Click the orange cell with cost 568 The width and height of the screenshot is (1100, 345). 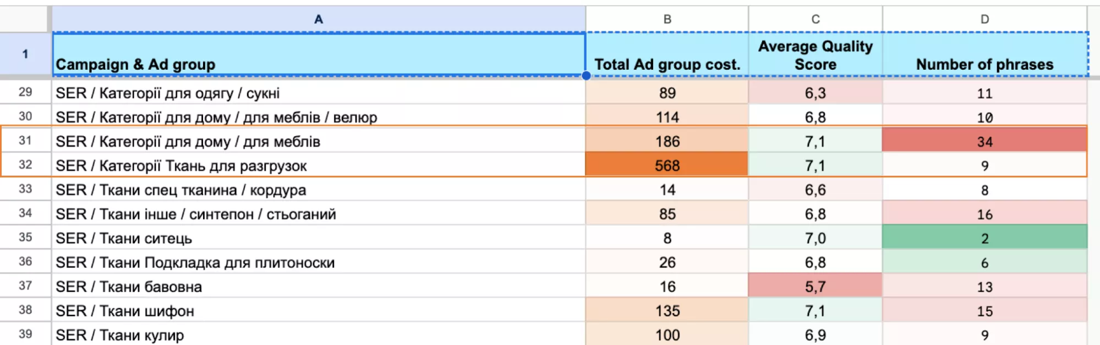click(x=667, y=165)
